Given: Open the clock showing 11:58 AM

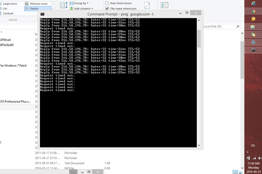Looking at the screenshot, I should (x=253, y=163).
